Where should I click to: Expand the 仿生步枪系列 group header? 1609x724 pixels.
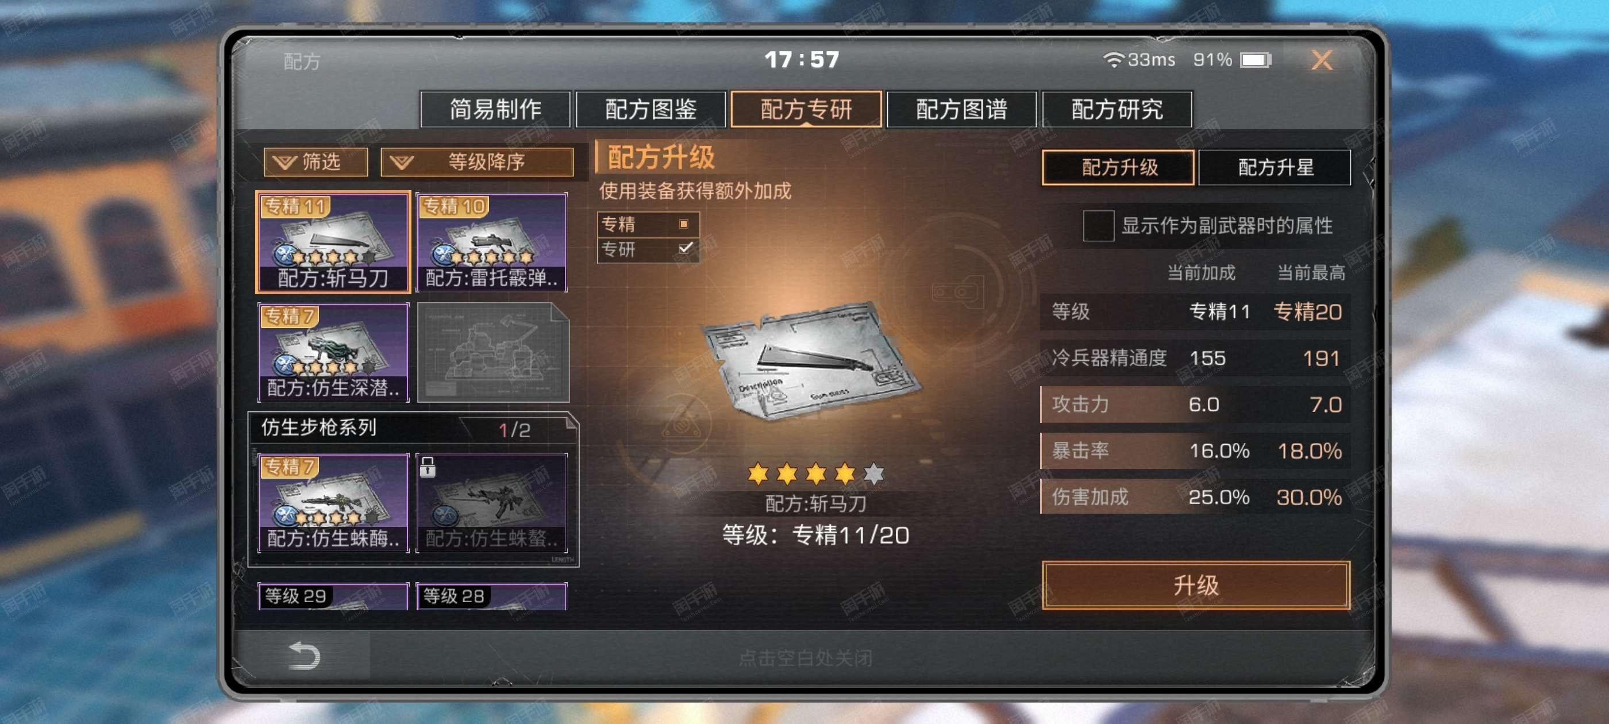point(414,428)
